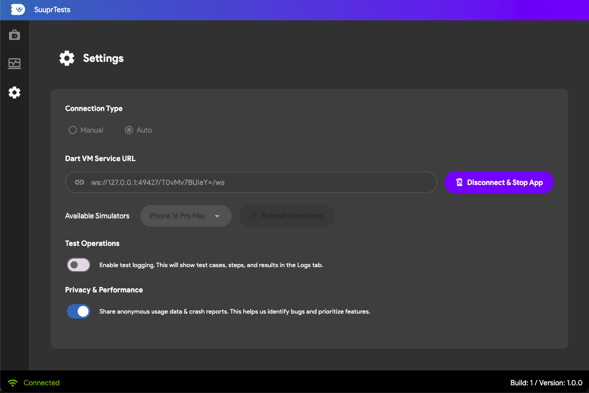Click the Enable test logging description text

(211, 265)
